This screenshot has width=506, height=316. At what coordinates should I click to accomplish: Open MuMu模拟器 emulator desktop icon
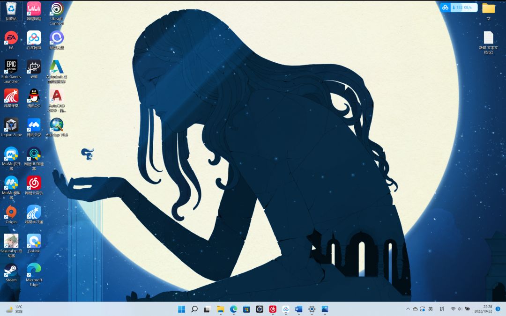click(11, 187)
